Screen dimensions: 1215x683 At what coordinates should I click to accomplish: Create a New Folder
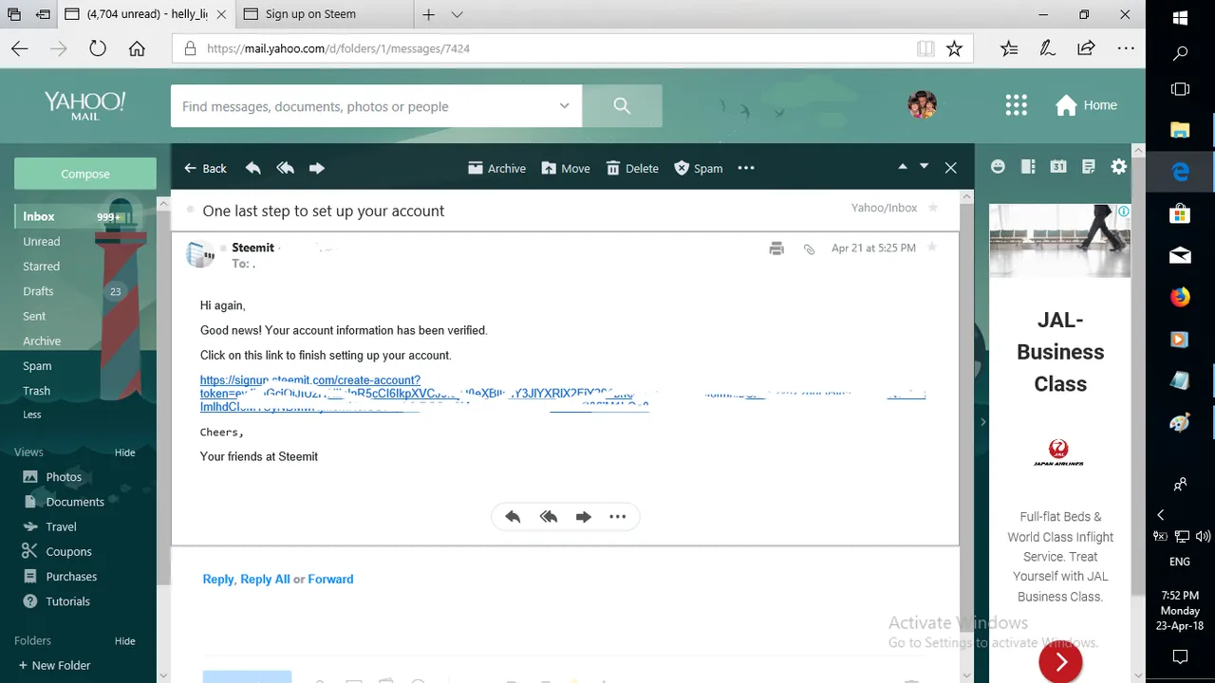coord(54,665)
